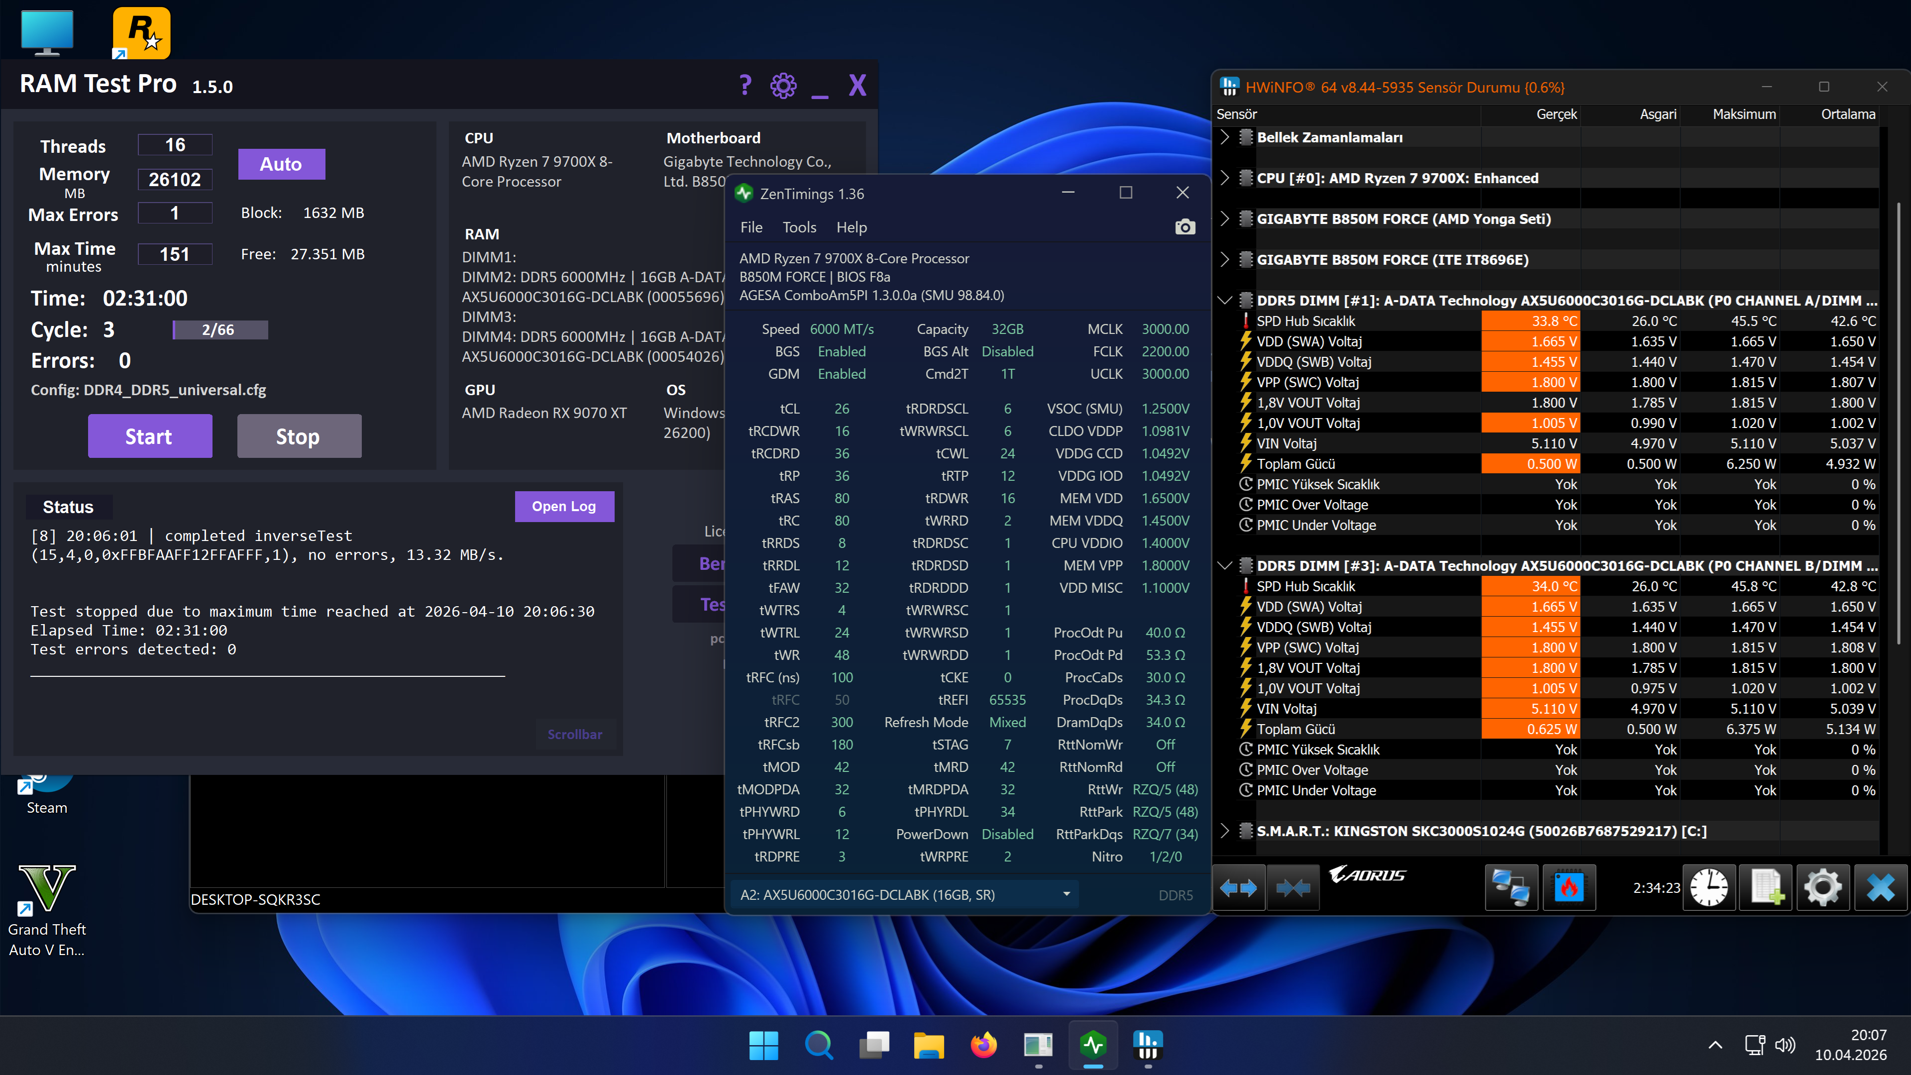Click HWiNFO vertical scrollbar
This screenshot has height=1075, width=1911.
[1899, 423]
